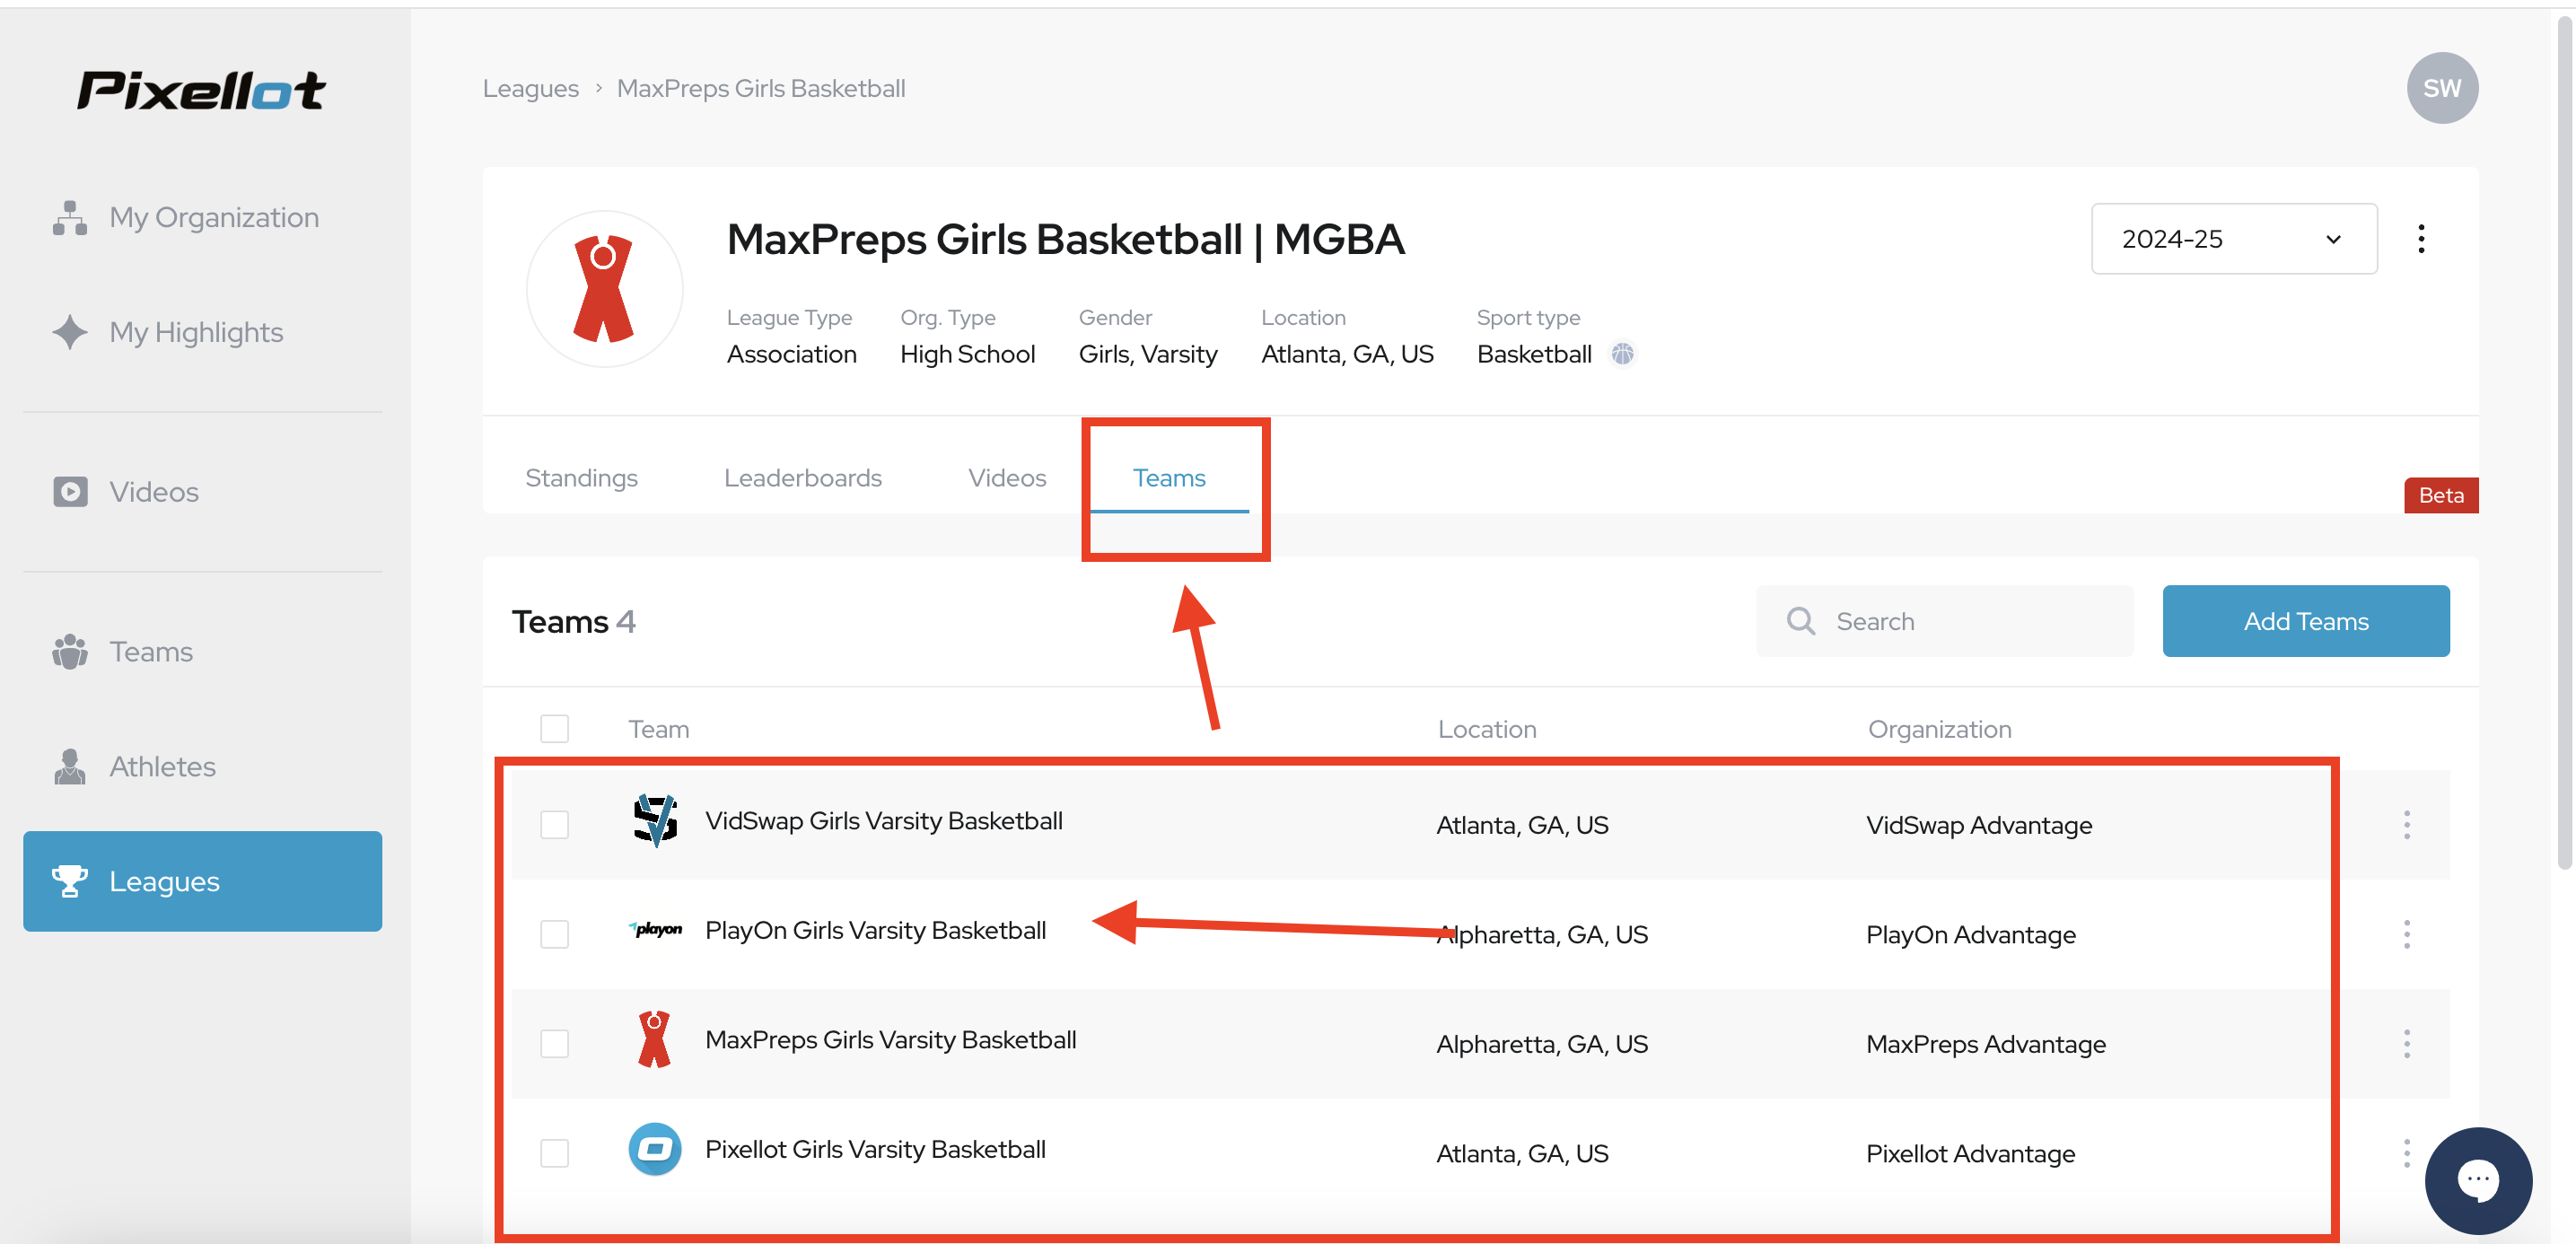Click MaxPreps Girls Basketball breadcrumb

point(761,89)
